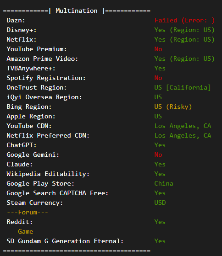Click the OneTrust US California value
Screen dimensions: 222x256
point(183,88)
